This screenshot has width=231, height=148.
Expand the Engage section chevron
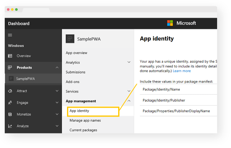(57, 102)
